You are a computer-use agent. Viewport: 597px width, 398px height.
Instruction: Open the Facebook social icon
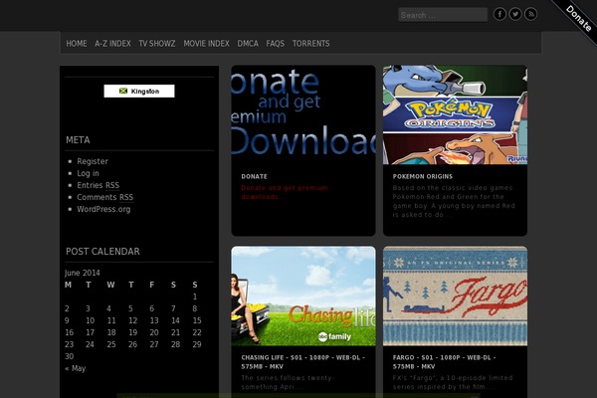pos(499,14)
